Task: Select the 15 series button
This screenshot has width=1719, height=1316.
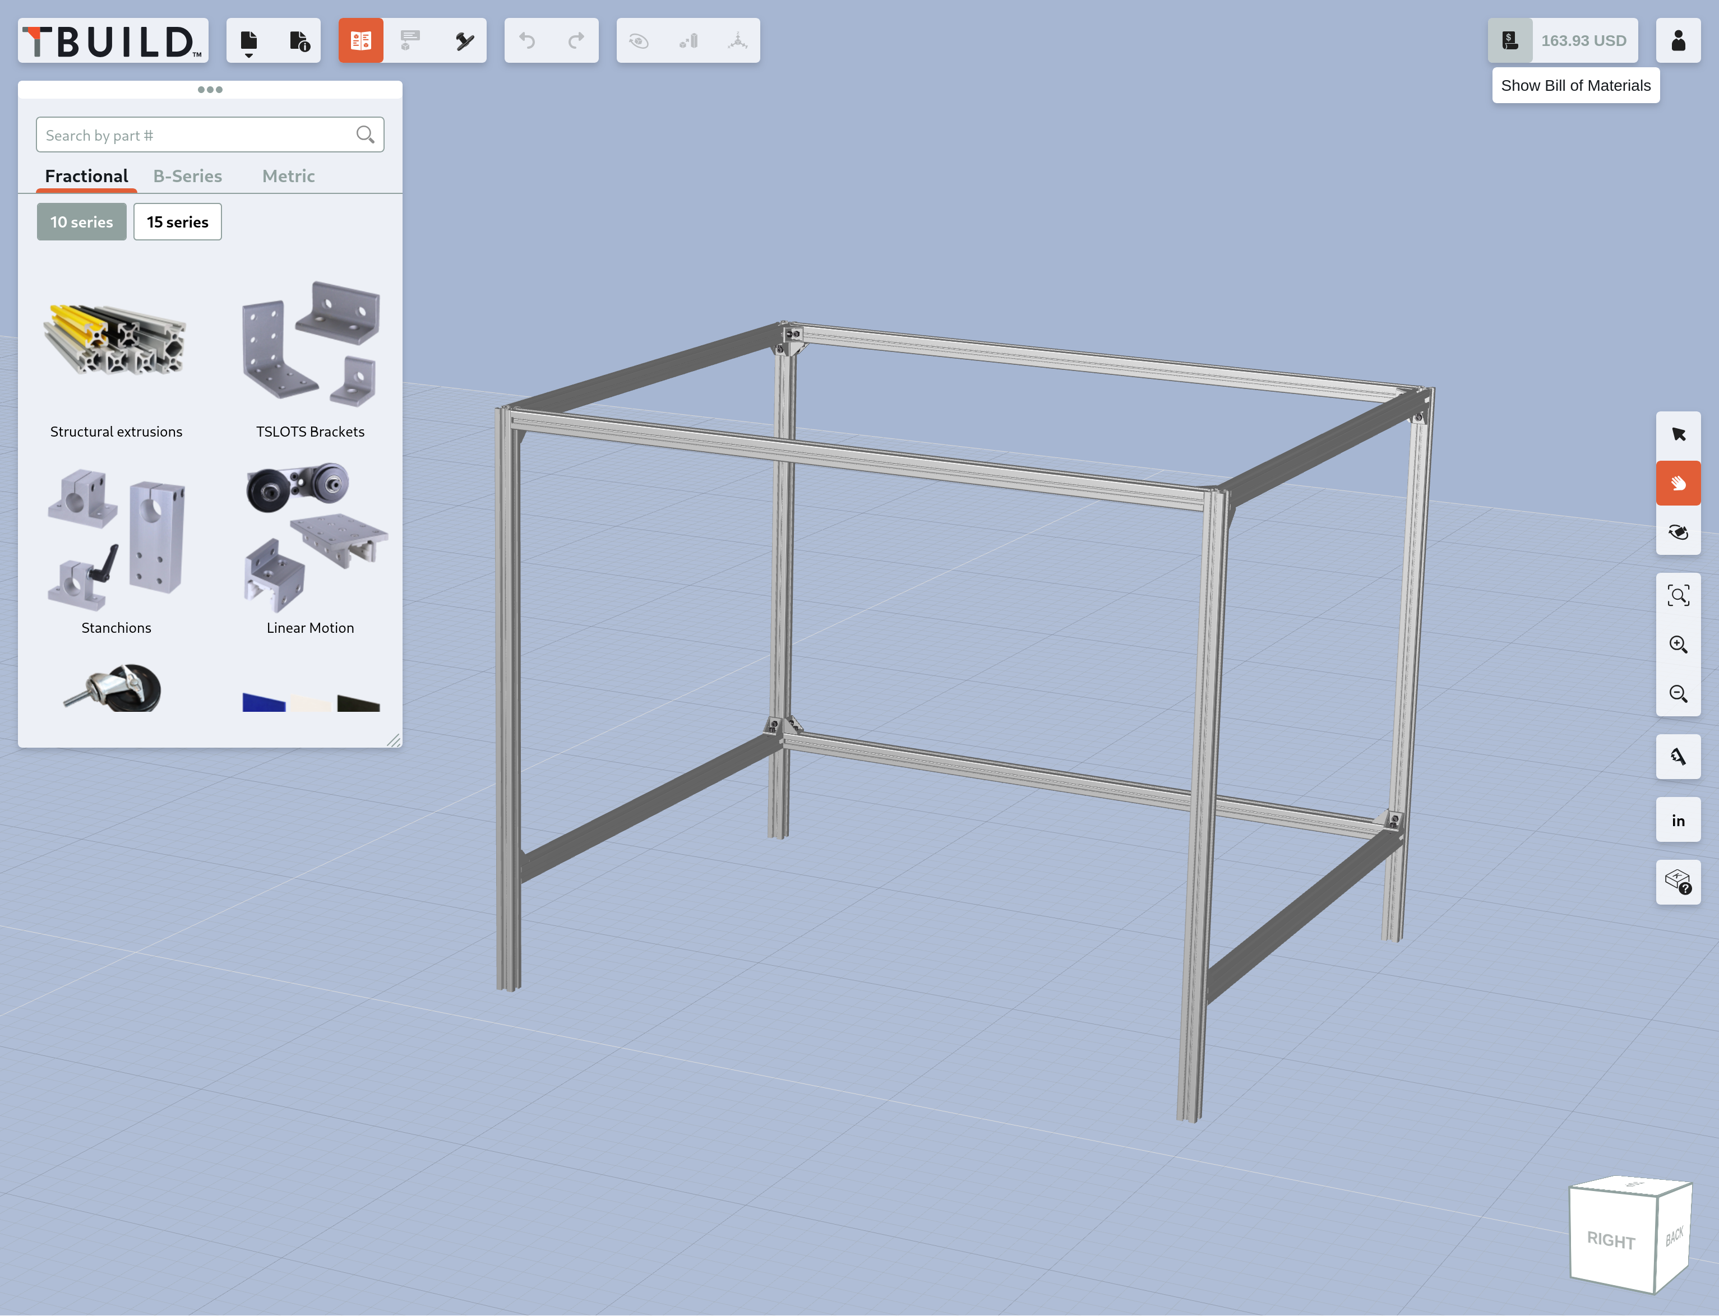Action: tap(177, 223)
